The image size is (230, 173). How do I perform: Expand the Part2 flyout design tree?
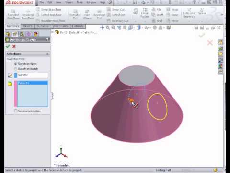[53, 32]
